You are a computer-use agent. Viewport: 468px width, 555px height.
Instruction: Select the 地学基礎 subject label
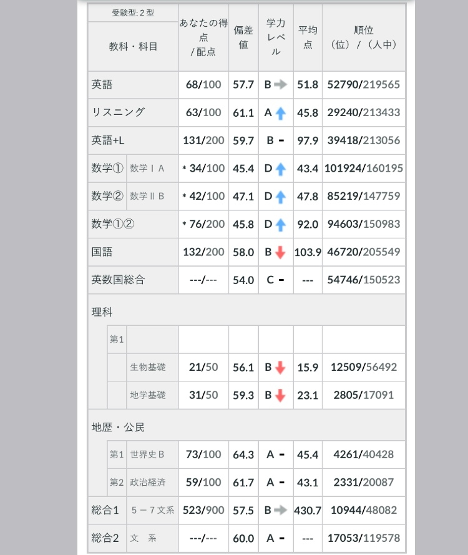click(x=148, y=395)
